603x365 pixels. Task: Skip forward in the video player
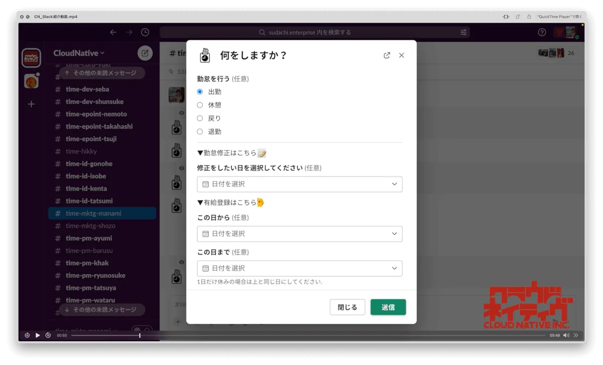(x=48, y=335)
